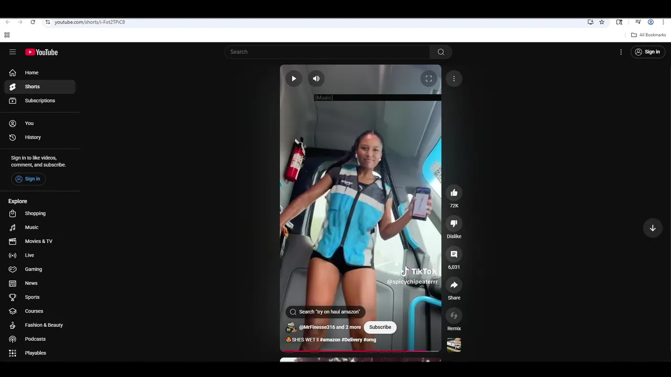Screen dimensions: 671x377
Task: Like this Short with thumbs up
Action: point(454,193)
